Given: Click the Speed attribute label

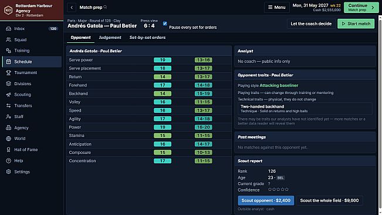Looking at the screenshot, I should [75, 110].
